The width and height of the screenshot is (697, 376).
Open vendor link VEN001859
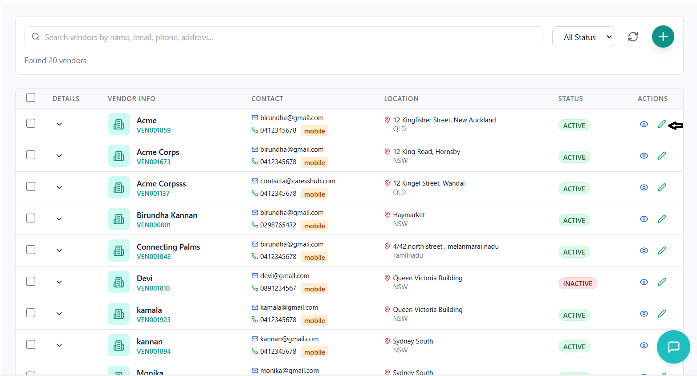tap(153, 130)
